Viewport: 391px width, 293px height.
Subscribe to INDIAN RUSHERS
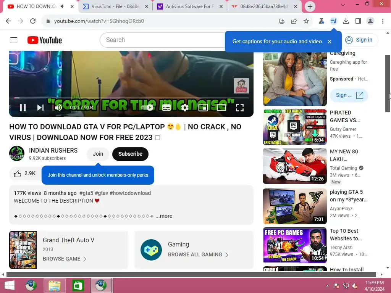tap(130, 154)
